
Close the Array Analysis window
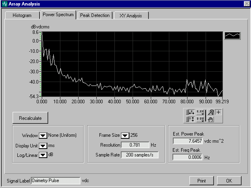pyautogui.click(x=247, y=4)
